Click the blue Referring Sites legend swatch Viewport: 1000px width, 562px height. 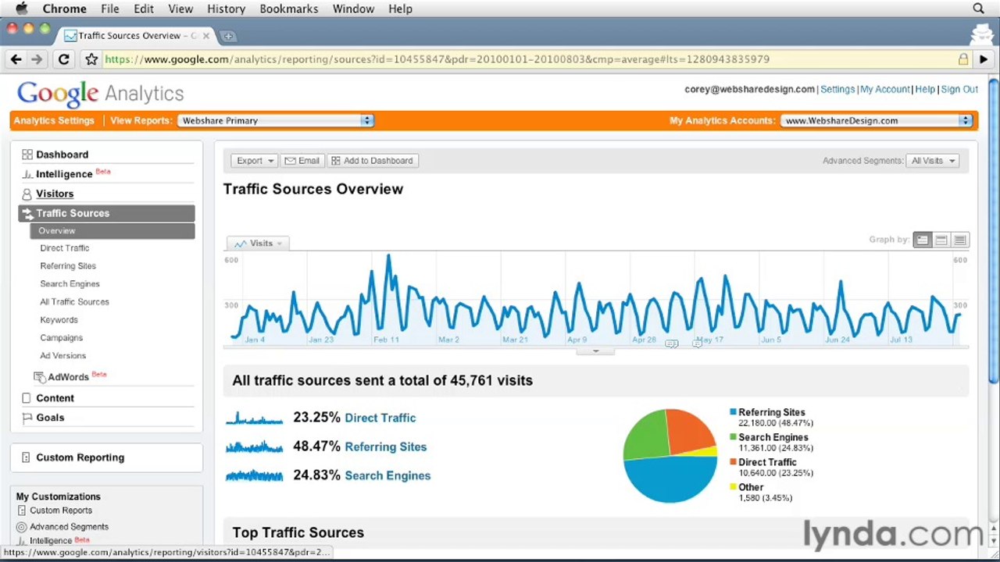pyautogui.click(x=733, y=412)
